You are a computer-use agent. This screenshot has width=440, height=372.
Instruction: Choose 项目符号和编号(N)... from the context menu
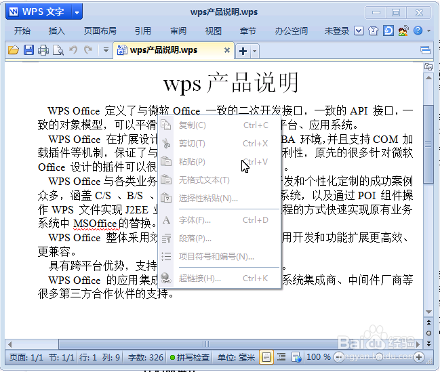point(220,256)
